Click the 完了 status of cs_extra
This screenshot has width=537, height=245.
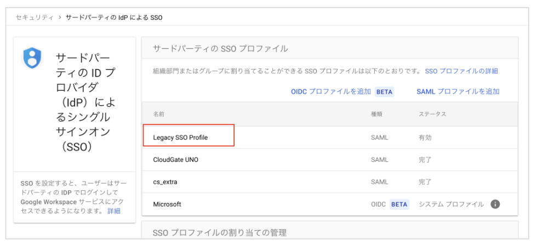(x=425, y=182)
